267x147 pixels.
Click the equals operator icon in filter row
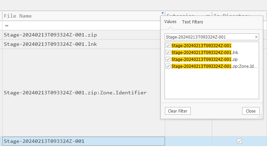pos(7,25)
